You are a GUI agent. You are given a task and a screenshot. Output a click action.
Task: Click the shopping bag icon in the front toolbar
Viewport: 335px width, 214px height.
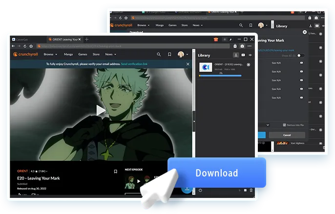point(242,46)
